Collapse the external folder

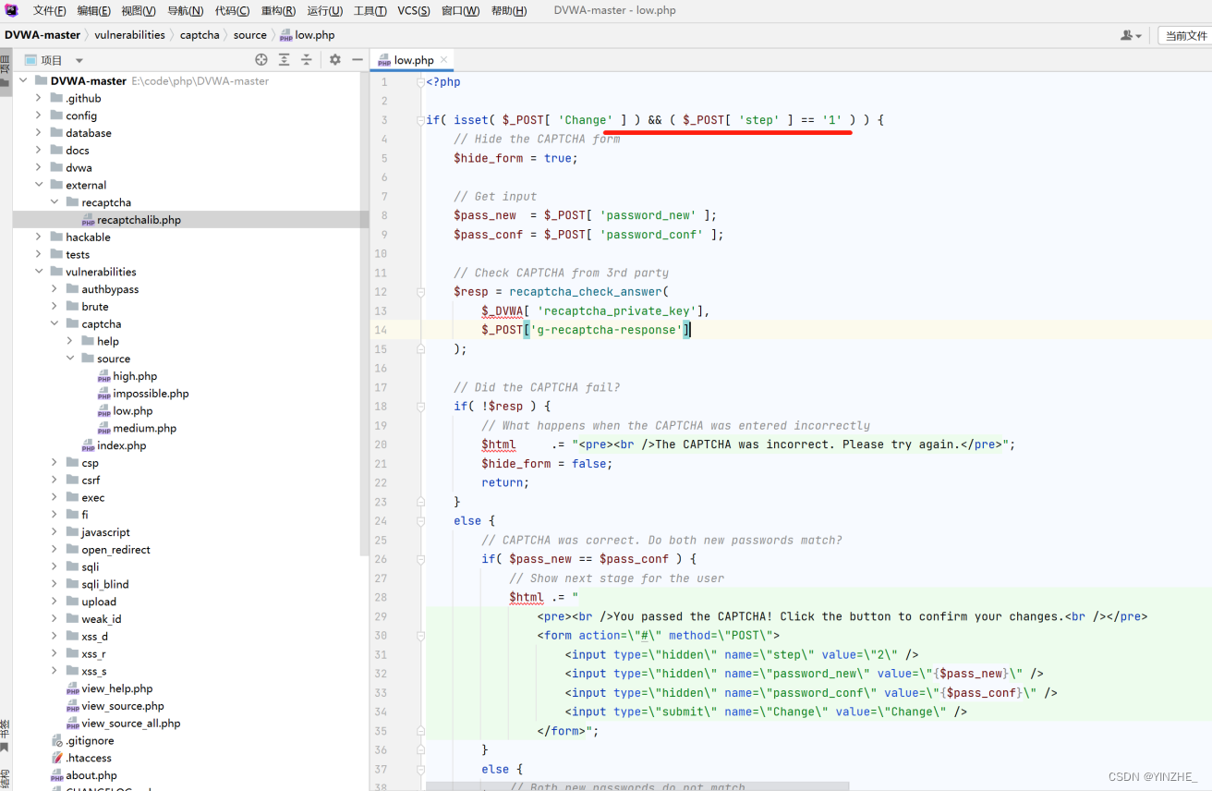coord(39,185)
